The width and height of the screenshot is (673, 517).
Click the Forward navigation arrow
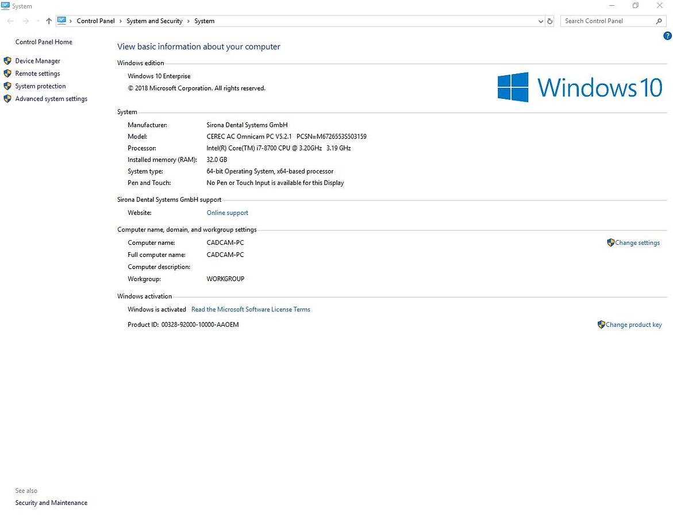tap(26, 21)
